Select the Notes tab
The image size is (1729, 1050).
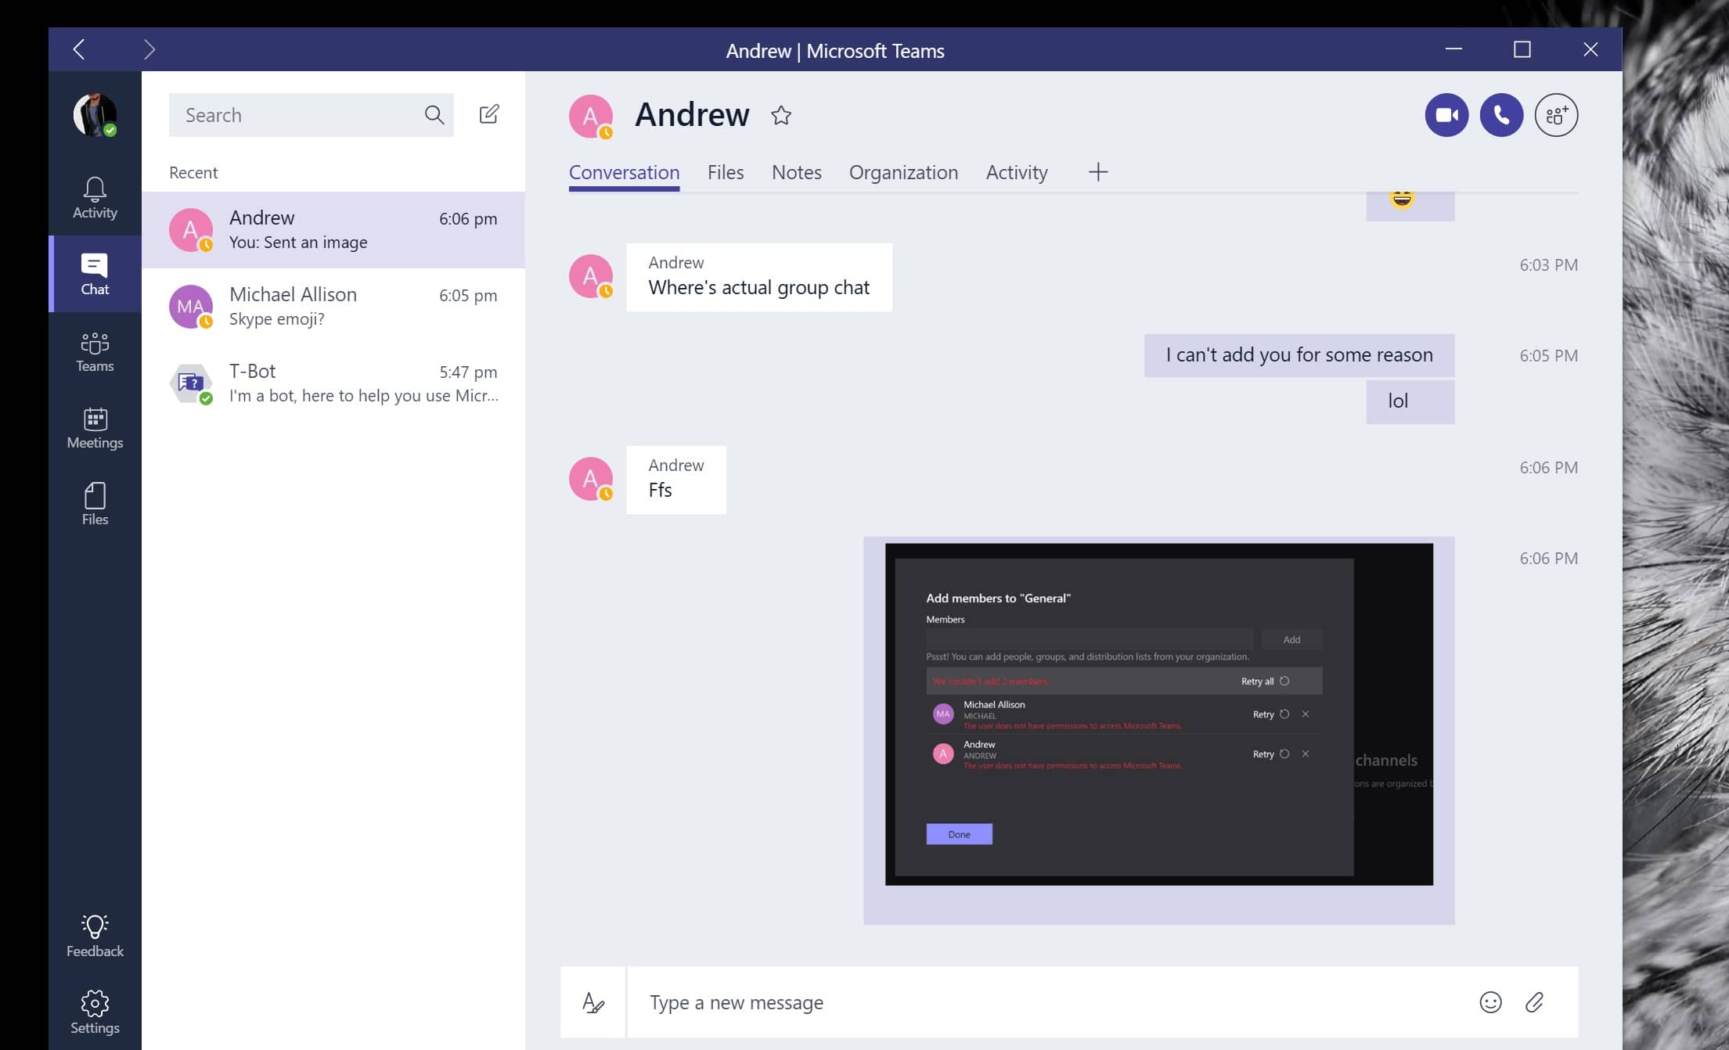pos(797,171)
